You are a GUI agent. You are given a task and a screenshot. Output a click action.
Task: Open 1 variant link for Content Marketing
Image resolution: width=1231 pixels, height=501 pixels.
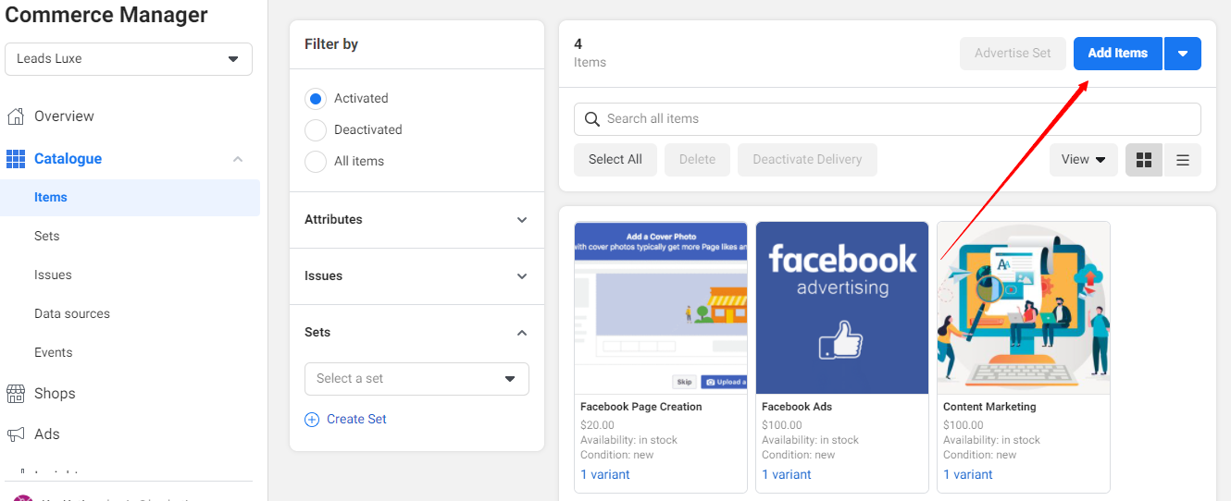click(968, 475)
